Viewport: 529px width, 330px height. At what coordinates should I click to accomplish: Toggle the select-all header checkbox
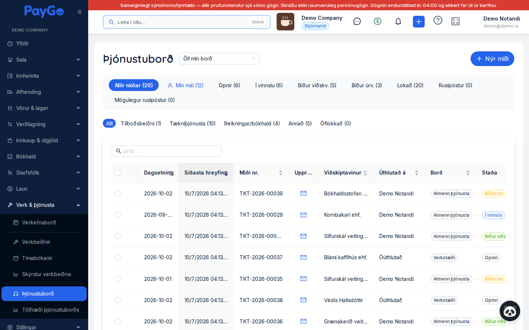coord(118,173)
